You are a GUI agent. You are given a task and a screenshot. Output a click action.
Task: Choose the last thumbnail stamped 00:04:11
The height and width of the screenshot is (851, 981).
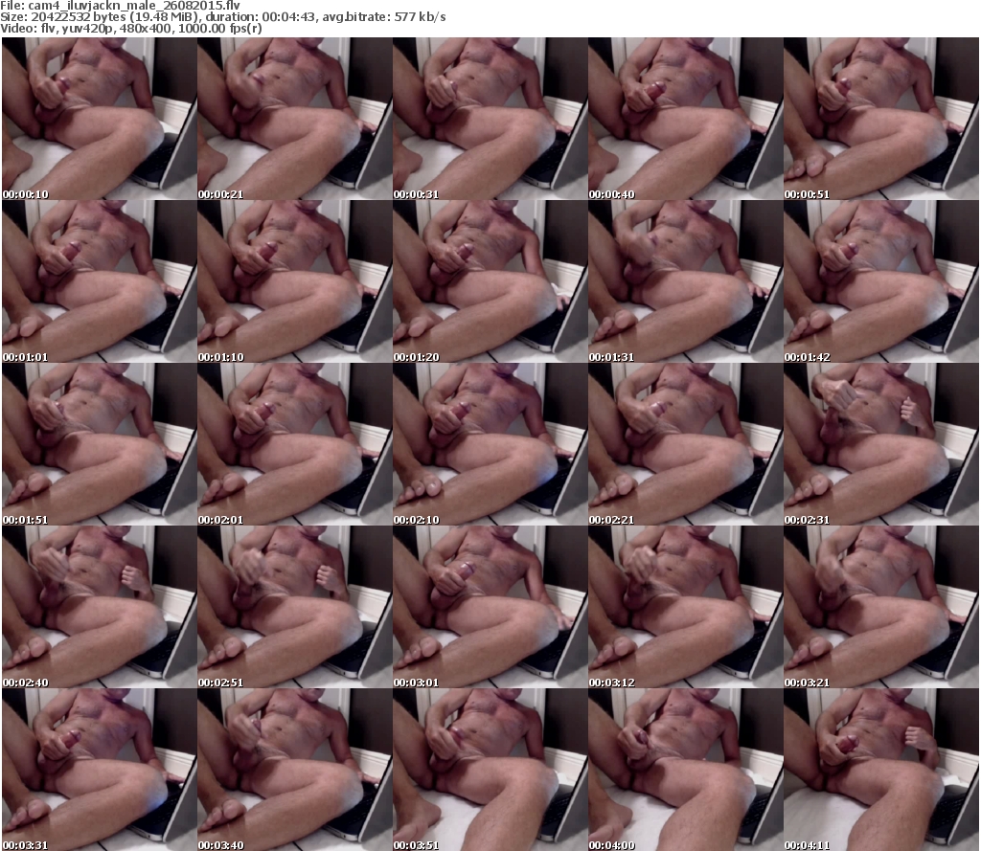tap(881, 770)
